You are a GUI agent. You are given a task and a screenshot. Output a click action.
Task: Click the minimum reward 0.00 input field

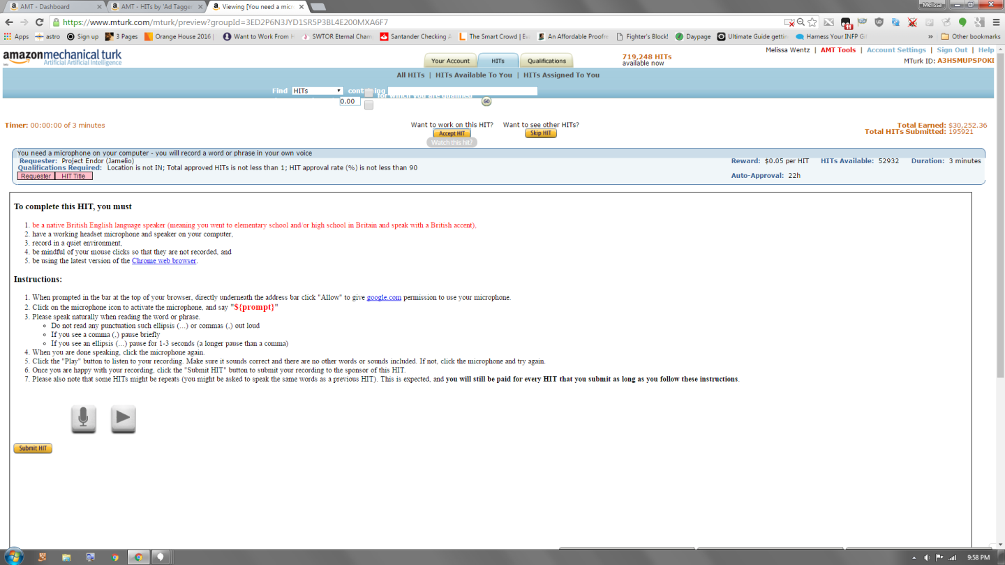350,101
